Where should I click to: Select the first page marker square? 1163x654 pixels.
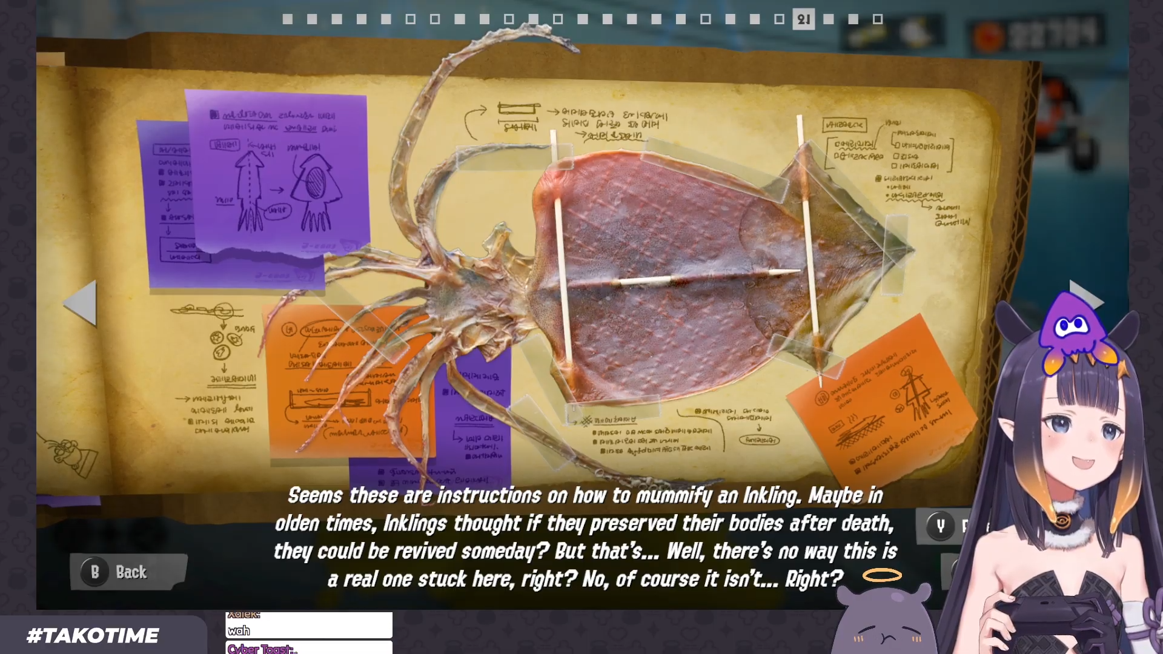click(x=288, y=19)
